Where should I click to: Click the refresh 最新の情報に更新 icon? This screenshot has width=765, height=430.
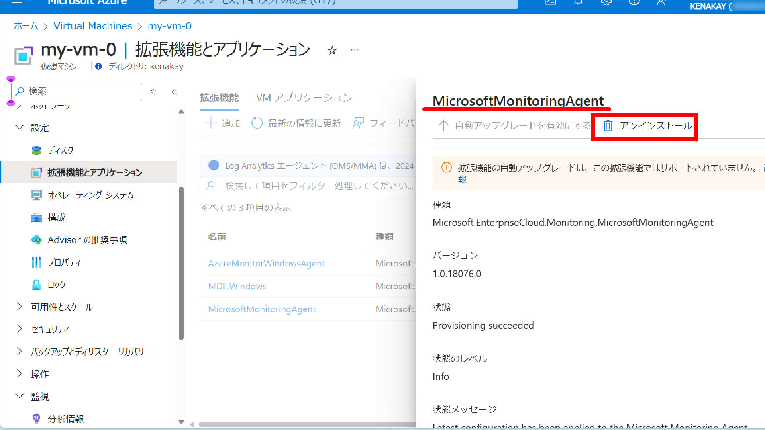point(257,123)
